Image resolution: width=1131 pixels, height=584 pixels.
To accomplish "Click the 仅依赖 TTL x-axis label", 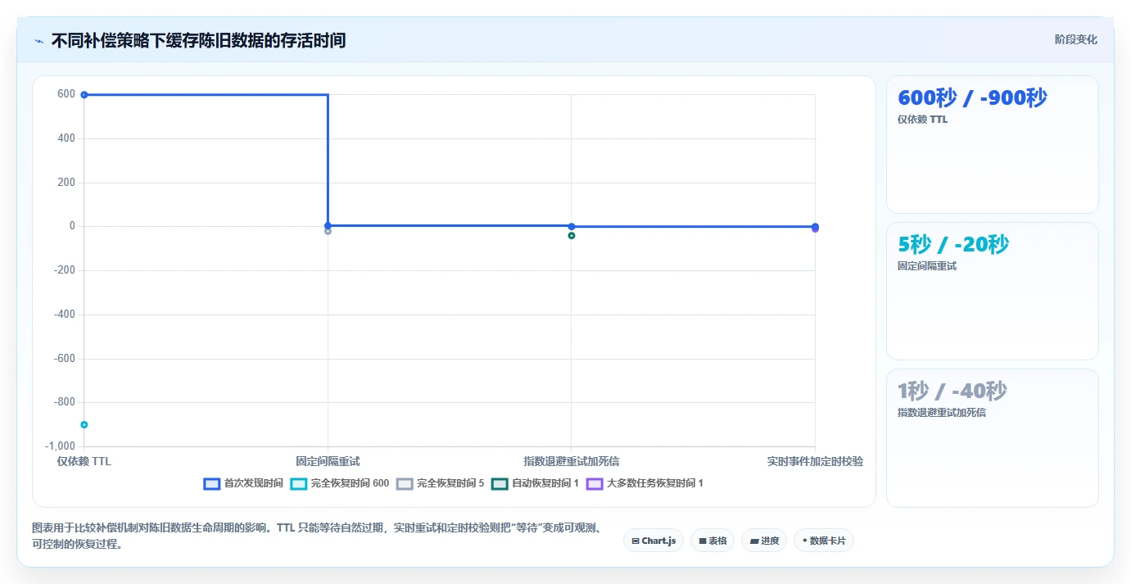I will click(84, 461).
